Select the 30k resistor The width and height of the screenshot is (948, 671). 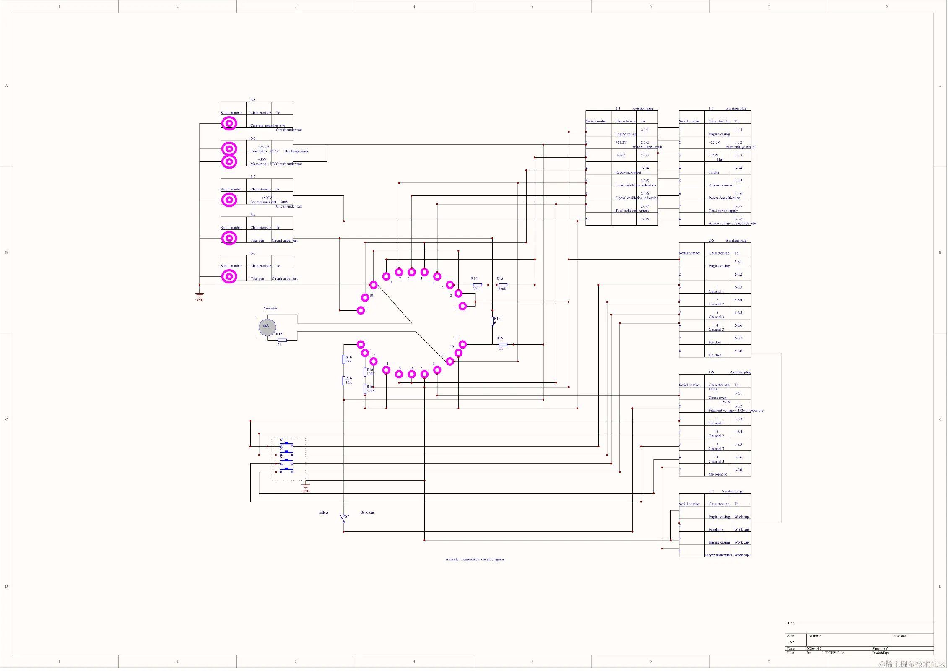477,285
